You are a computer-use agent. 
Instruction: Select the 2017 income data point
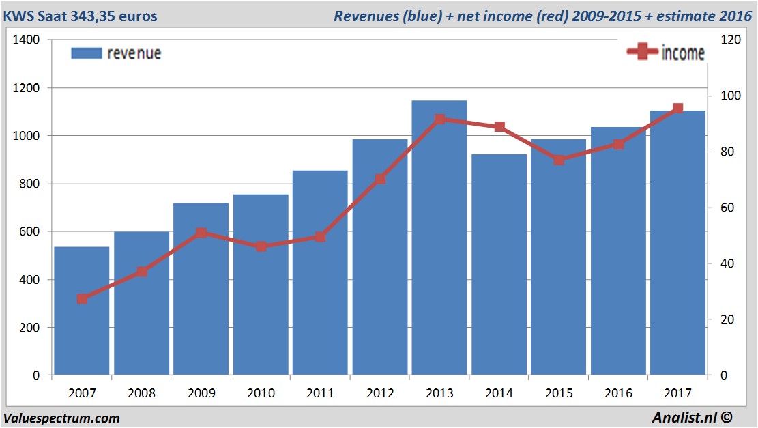[x=677, y=109]
